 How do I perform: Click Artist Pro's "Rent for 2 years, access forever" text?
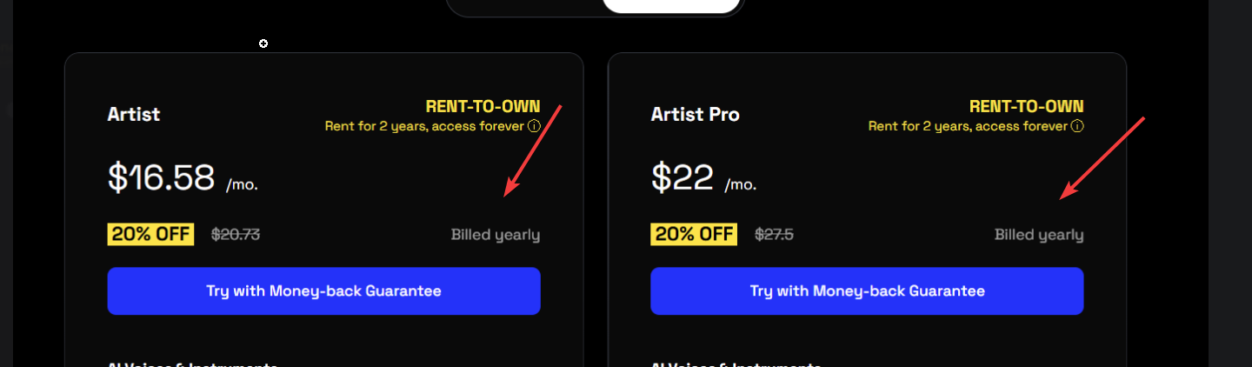click(x=968, y=126)
